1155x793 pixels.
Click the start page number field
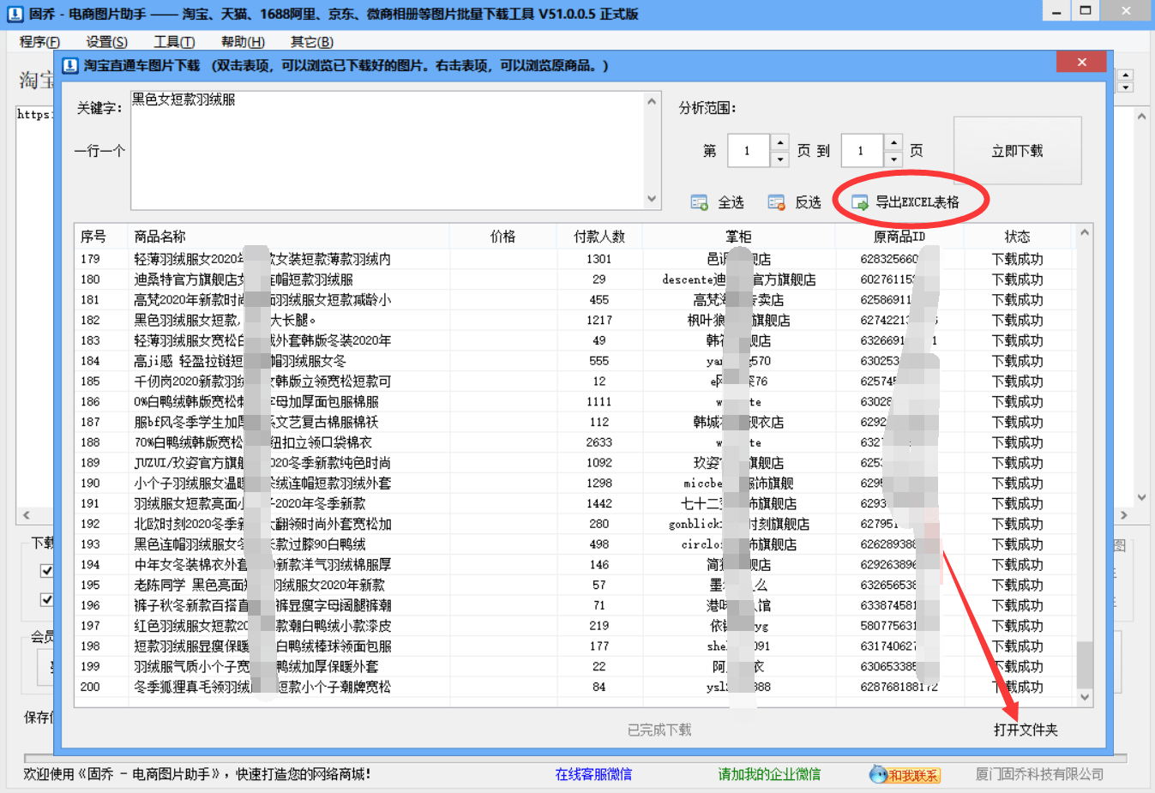tap(749, 151)
